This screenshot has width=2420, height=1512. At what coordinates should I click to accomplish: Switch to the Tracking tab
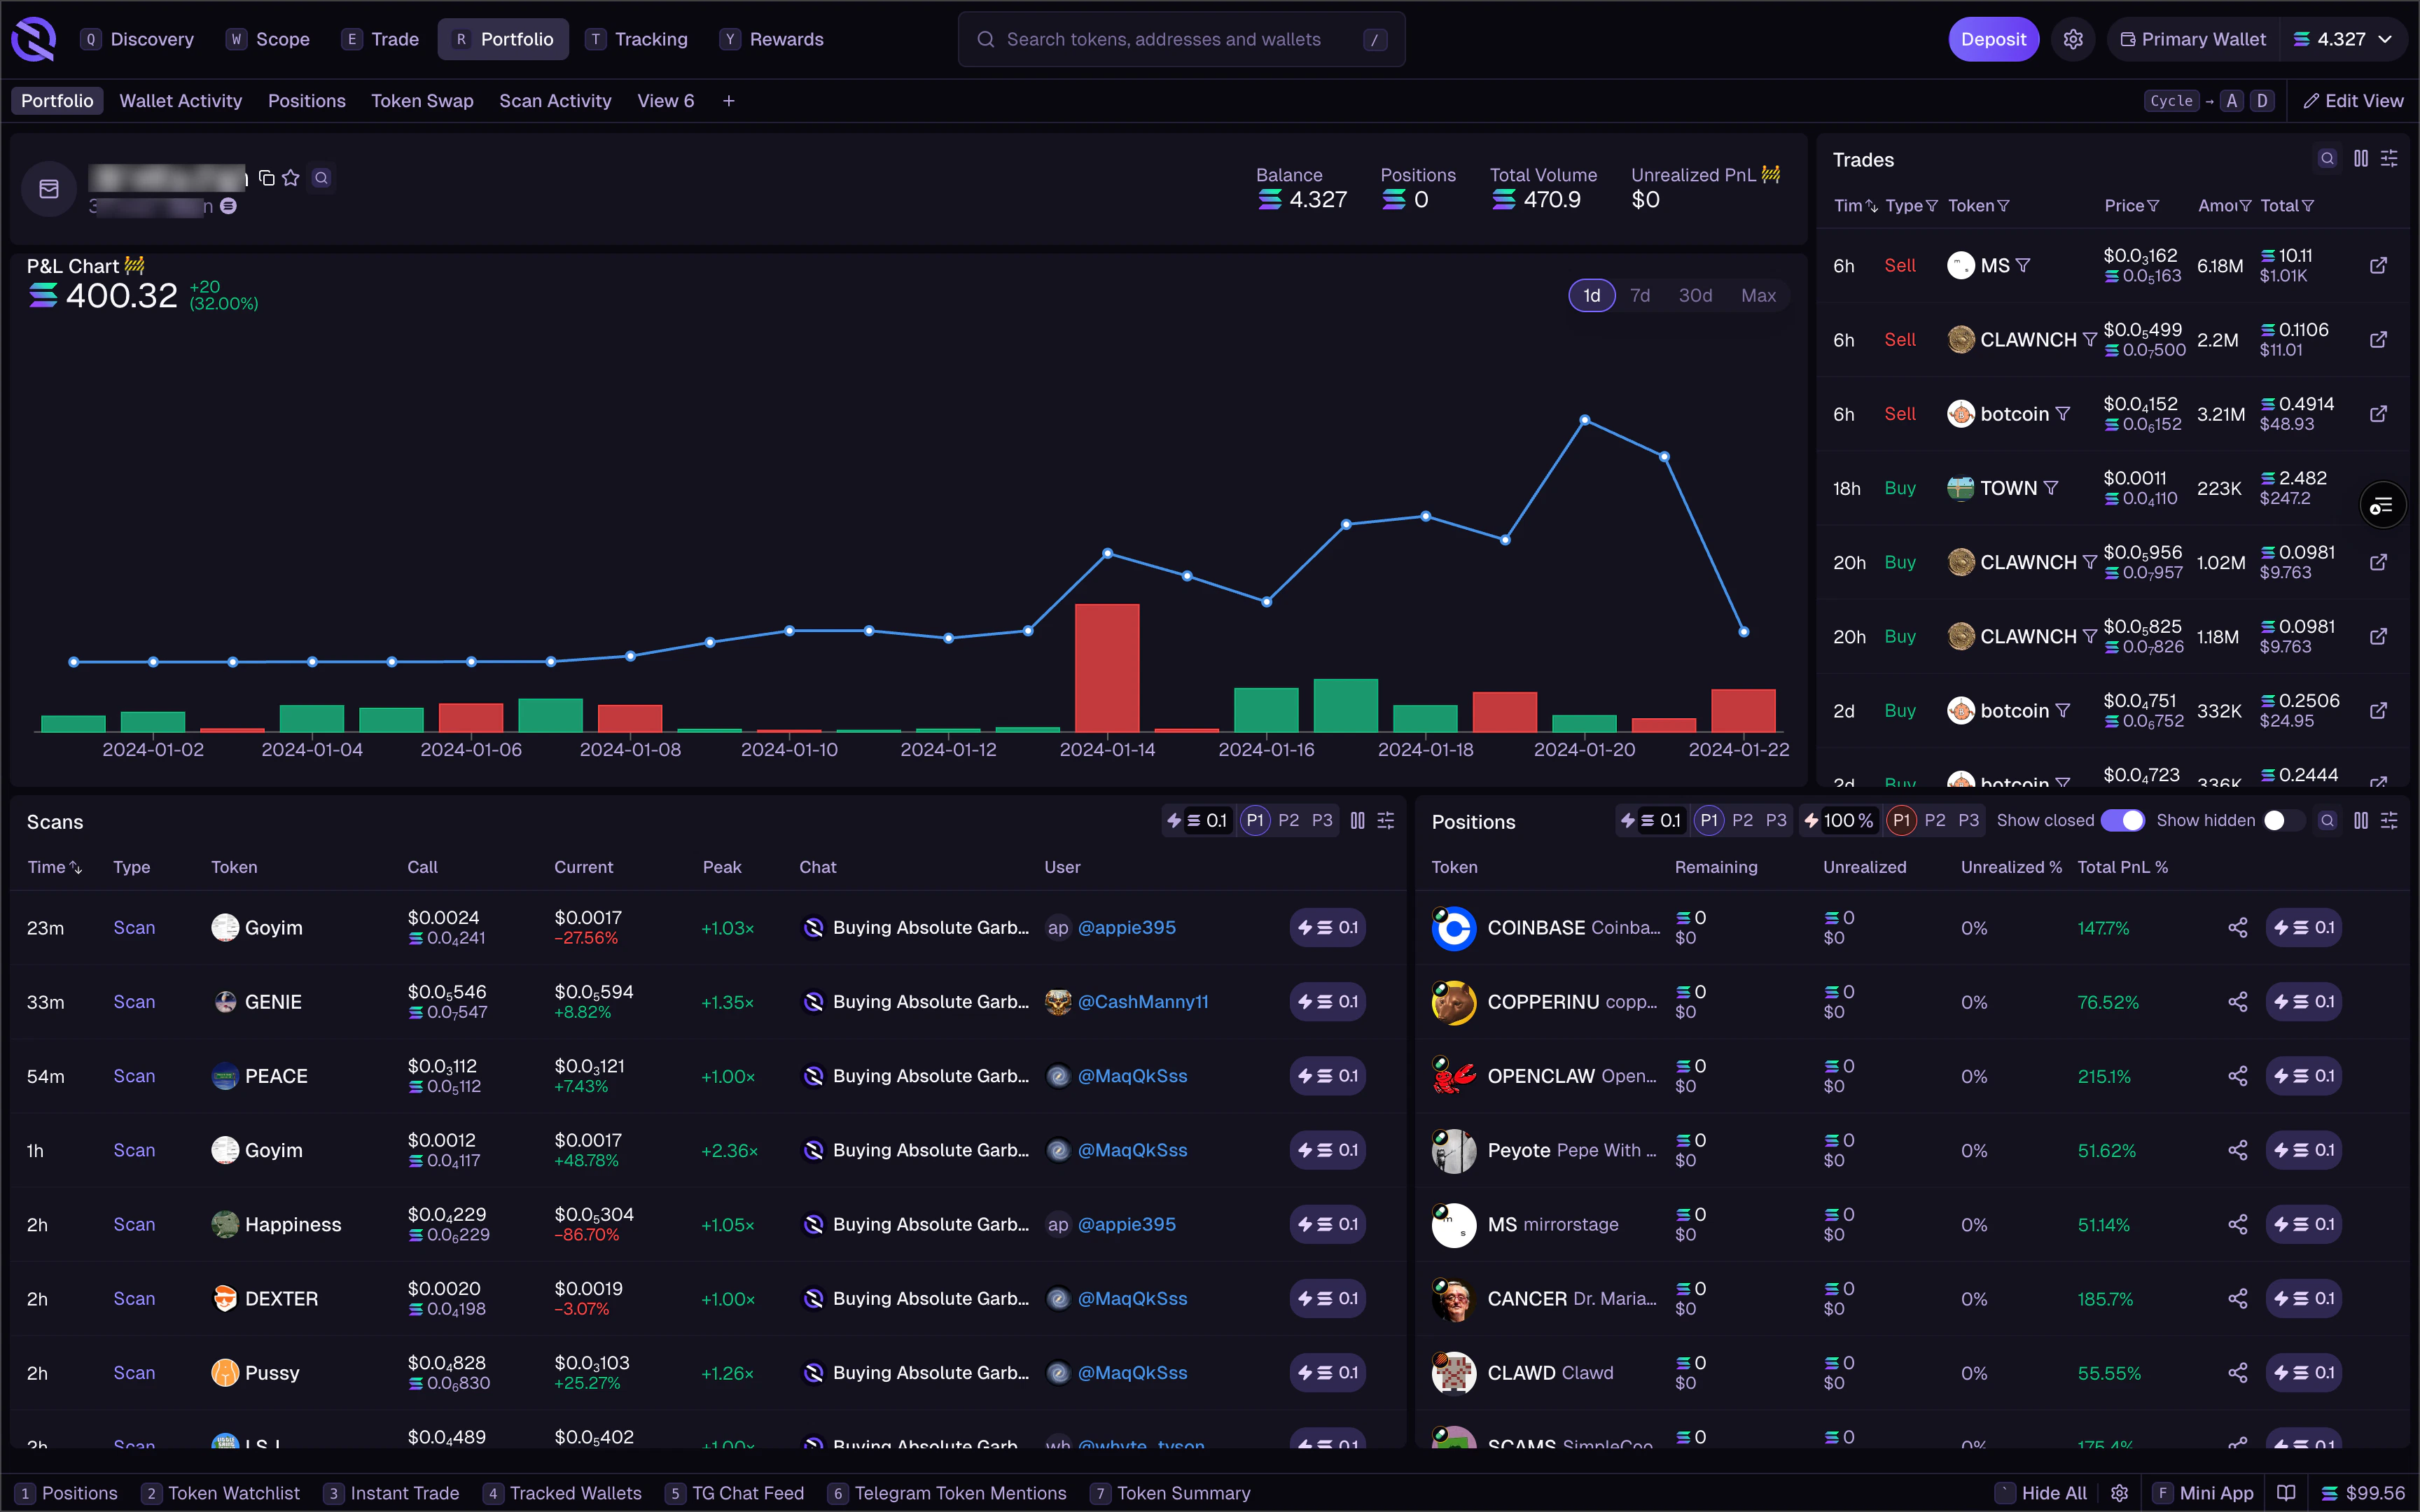coord(651,39)
